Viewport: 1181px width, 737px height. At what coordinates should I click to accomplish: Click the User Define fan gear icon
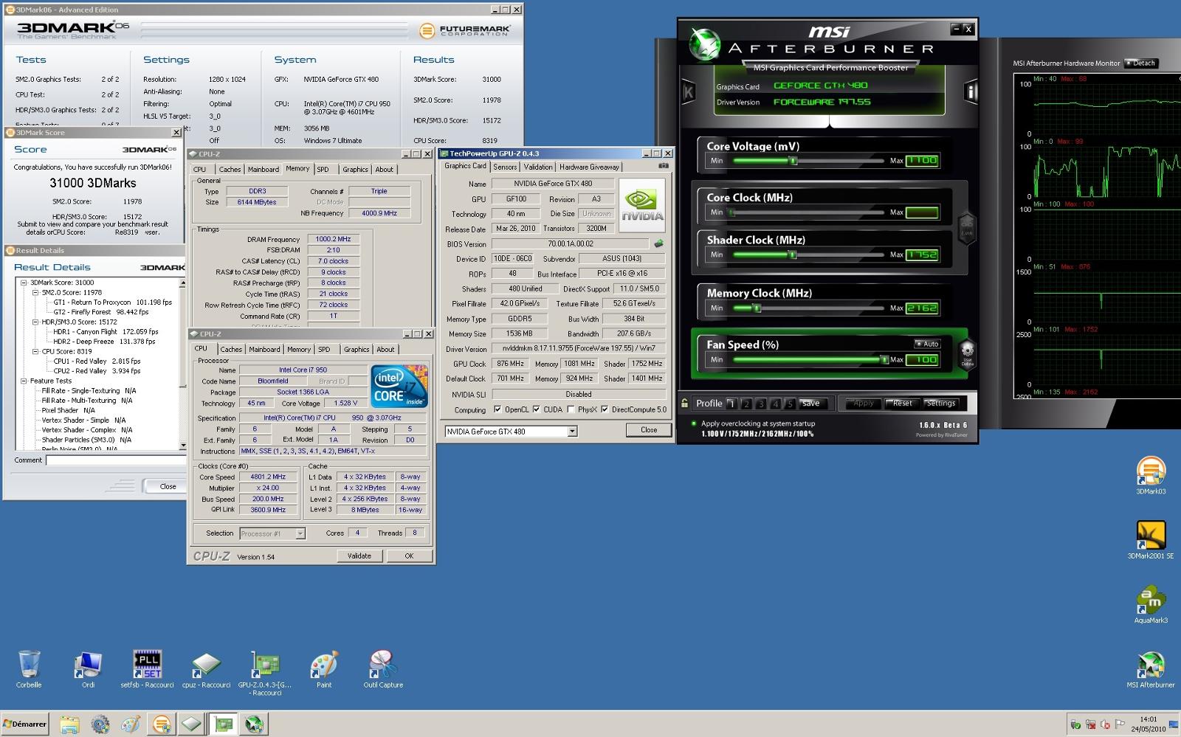point(967,353)
